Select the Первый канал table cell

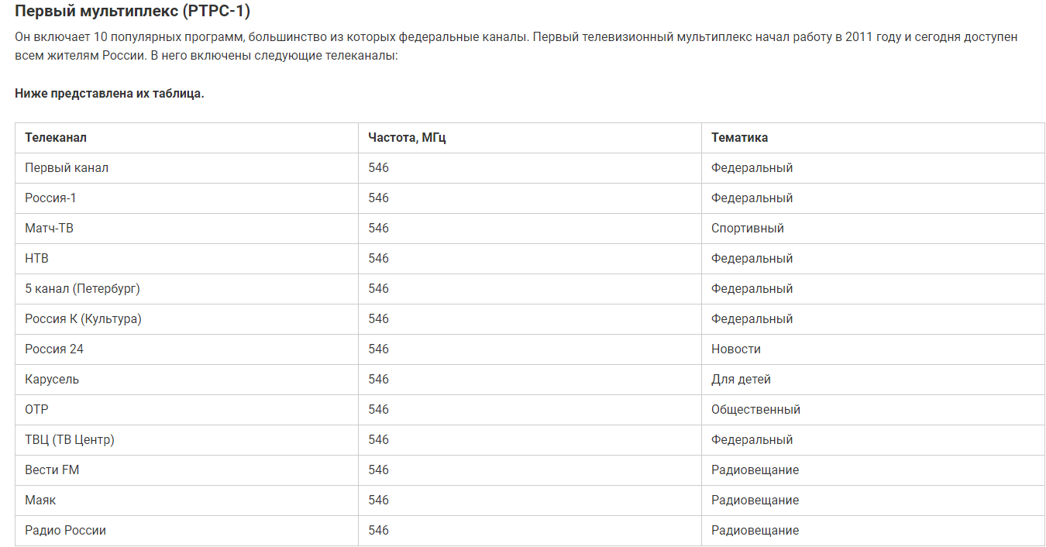[187, 168]
